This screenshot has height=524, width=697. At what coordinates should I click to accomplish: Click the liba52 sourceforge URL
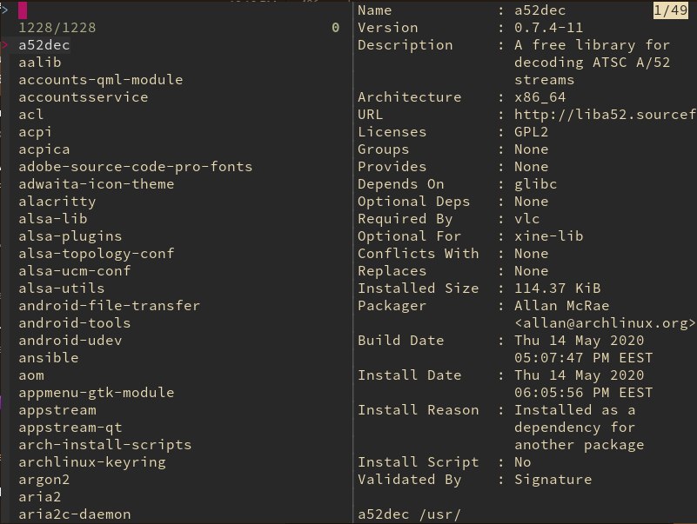[x=605, y=115]
